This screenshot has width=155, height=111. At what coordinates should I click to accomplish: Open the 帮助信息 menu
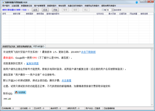62,6
